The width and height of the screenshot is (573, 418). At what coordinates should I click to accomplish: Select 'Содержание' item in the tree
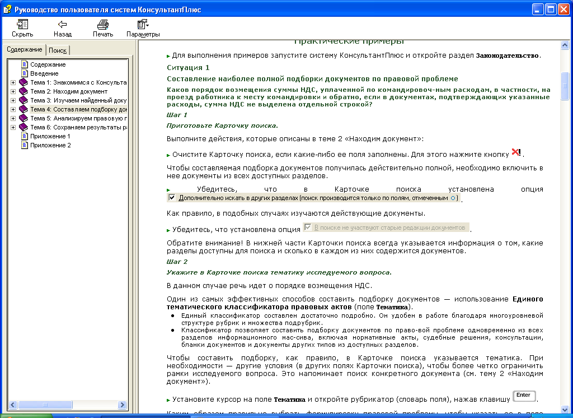(48, 64)
